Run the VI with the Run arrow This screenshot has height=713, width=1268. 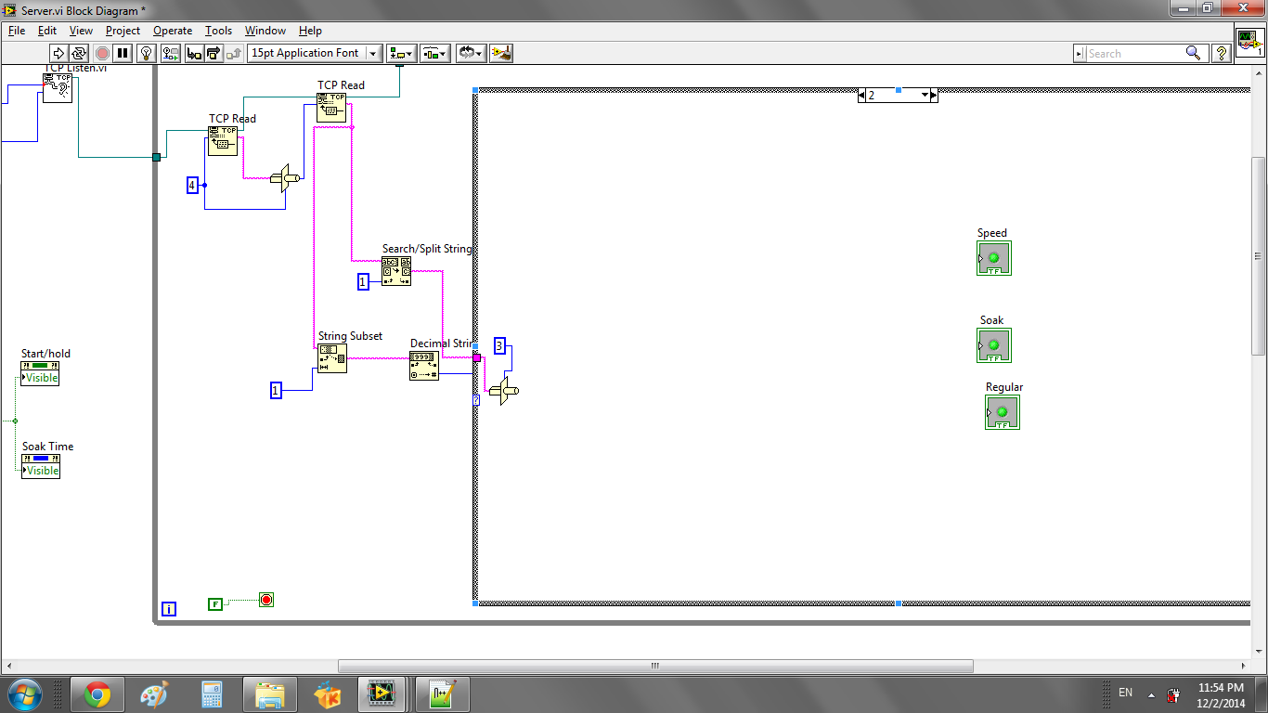pos(58,54)
